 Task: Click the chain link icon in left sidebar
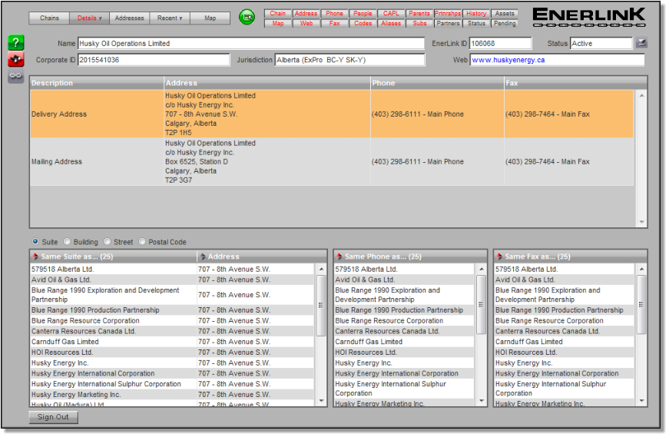[x=16, y=76]
